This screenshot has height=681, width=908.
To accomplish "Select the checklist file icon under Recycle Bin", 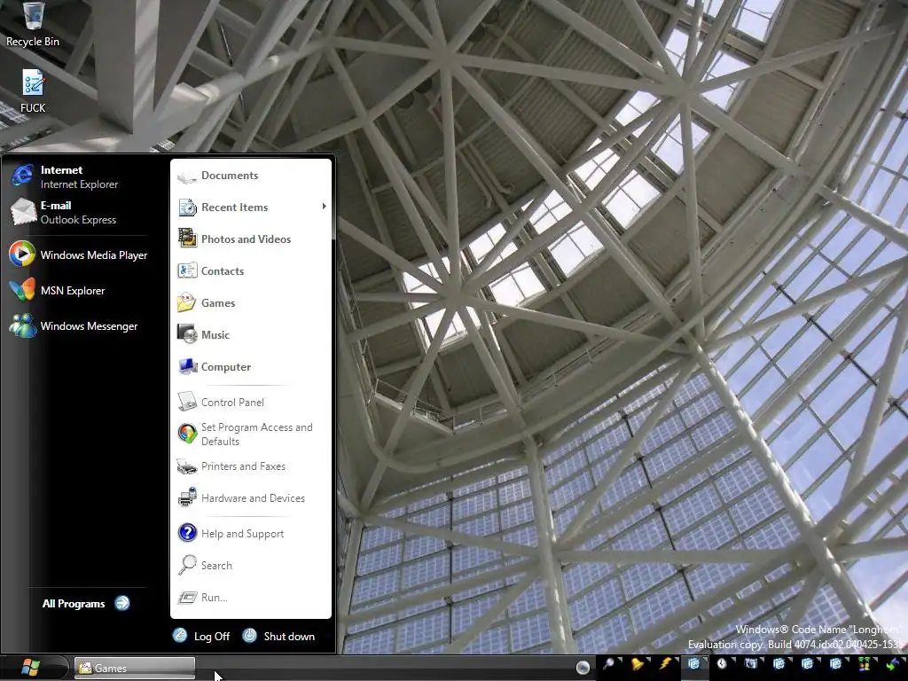I will click(33, 83).
